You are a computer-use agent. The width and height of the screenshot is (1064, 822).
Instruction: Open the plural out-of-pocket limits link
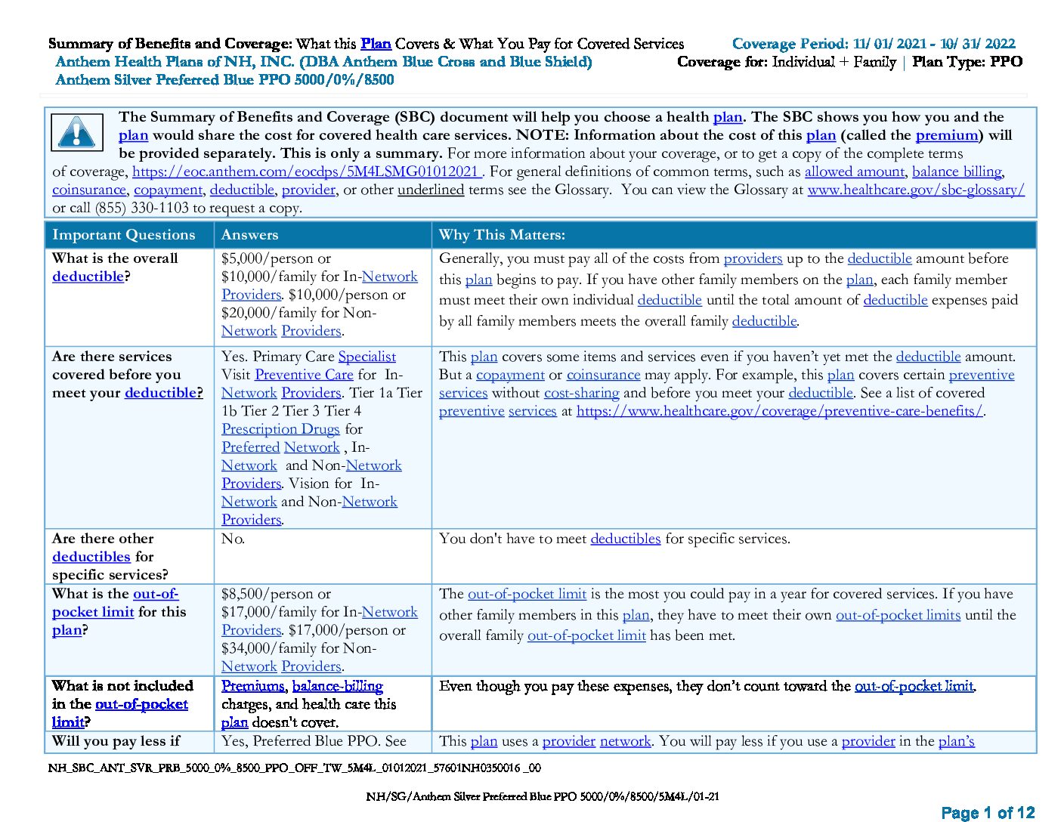coord(898,615)
